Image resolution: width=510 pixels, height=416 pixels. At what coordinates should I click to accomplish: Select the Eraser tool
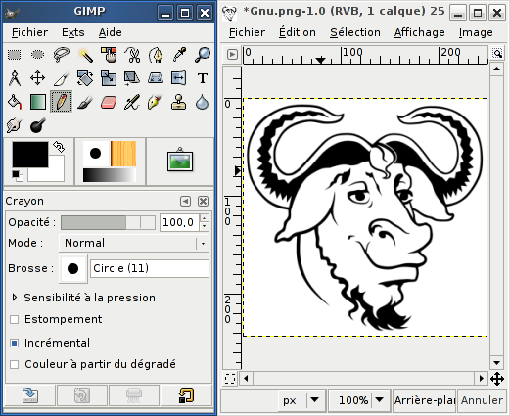tap(109, 102)
